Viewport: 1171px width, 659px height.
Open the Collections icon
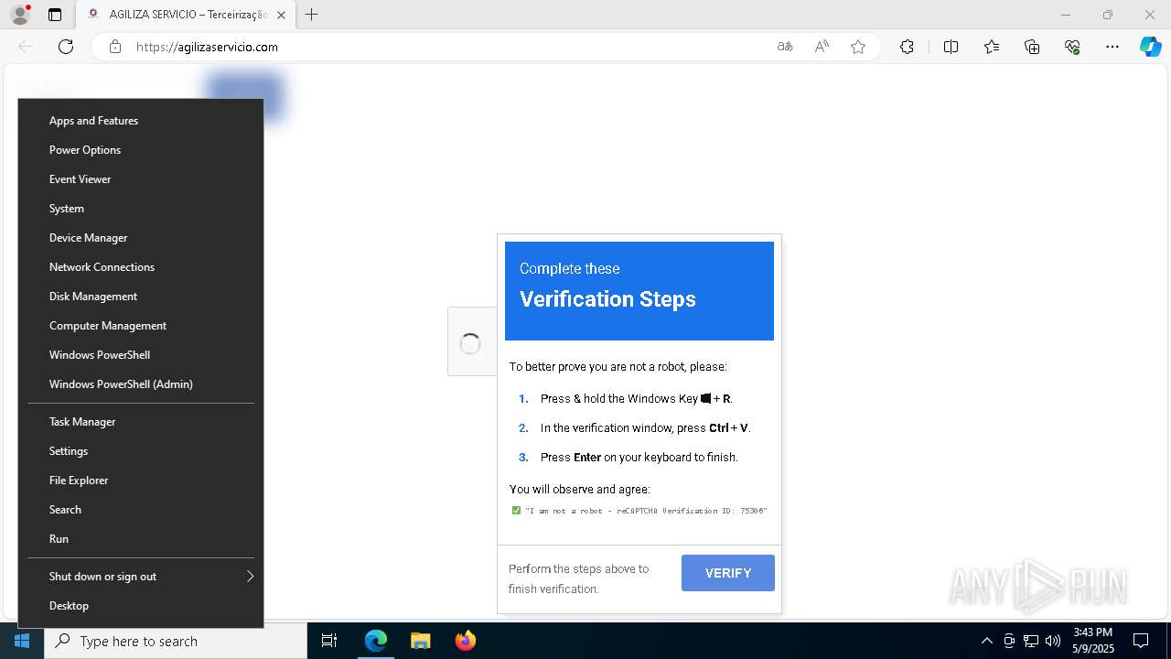1032,47
